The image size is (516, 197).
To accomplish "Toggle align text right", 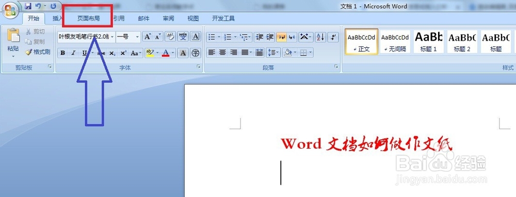I will coord(233,52).
